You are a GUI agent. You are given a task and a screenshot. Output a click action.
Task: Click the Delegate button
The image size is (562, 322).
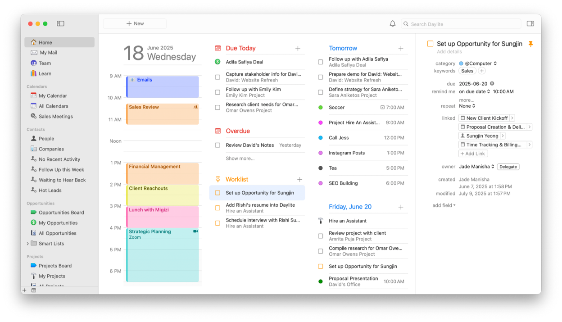tap(508, 167)
